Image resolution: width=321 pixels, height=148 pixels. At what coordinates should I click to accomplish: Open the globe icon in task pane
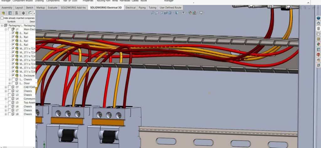point(318,18)
